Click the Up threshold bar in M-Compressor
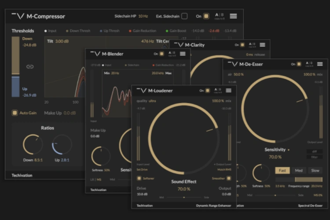Image resolution: width=330 pixels, height=220 pixels. click(15, 87)
